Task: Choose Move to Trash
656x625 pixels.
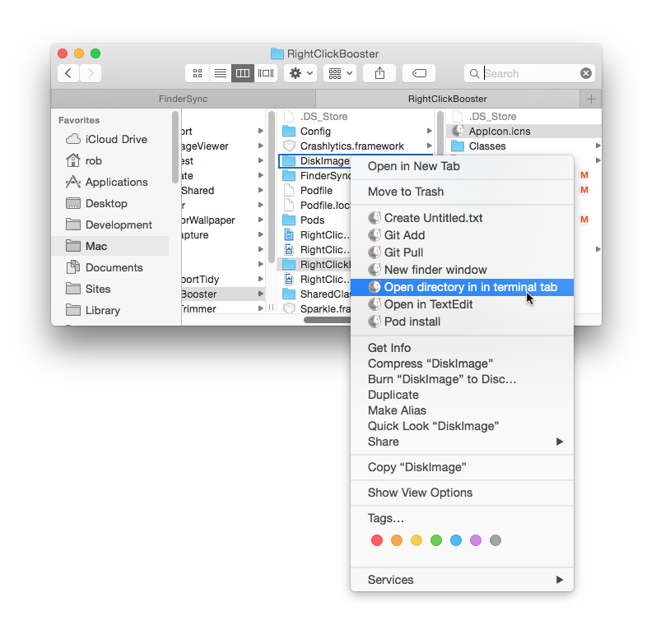Action: pyautogui.click(x=462, y=192)
